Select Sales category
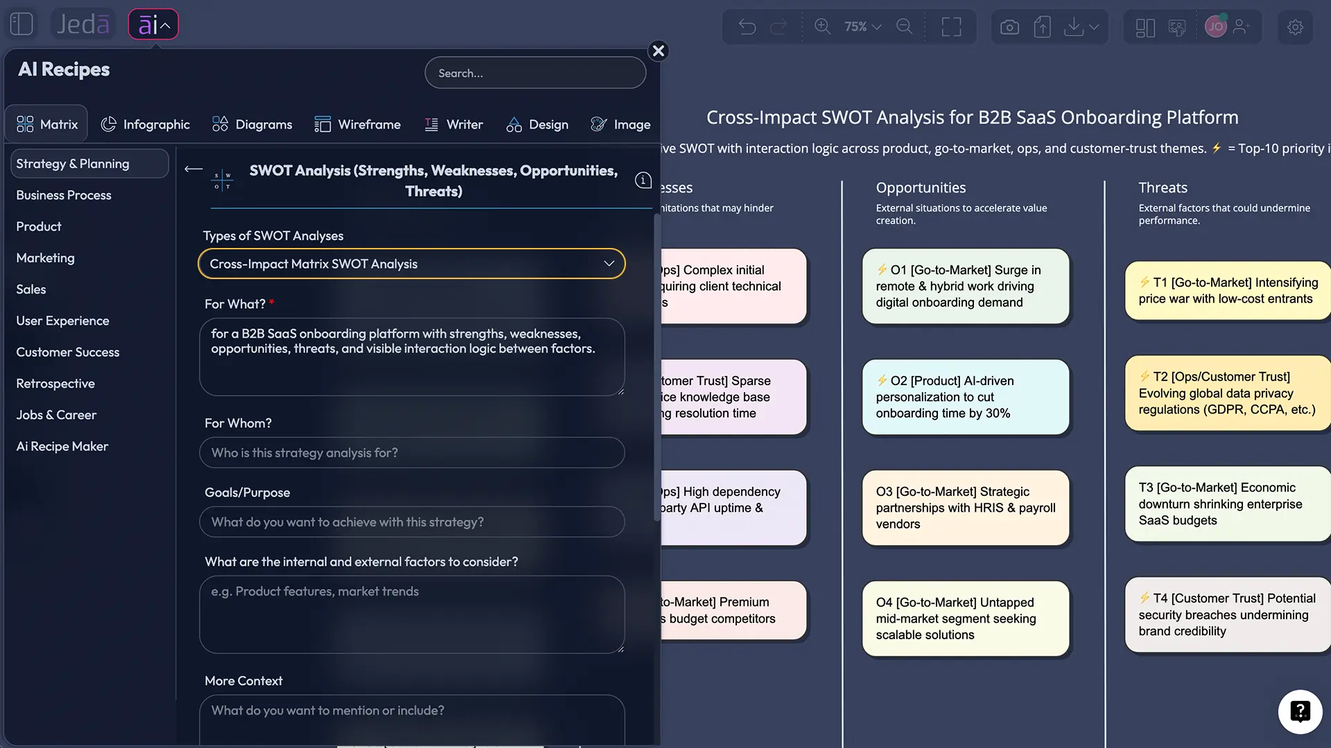The height and width of the screenshot is (748, 1331). 31,290
